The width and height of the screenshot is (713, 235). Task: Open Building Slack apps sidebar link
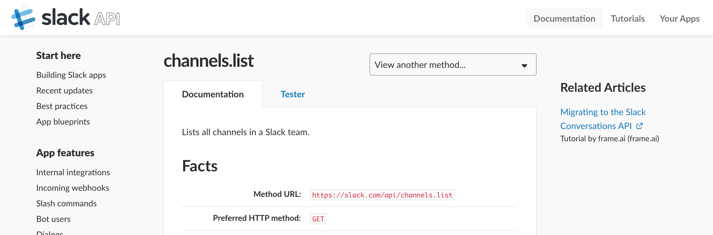coord(71,75)
